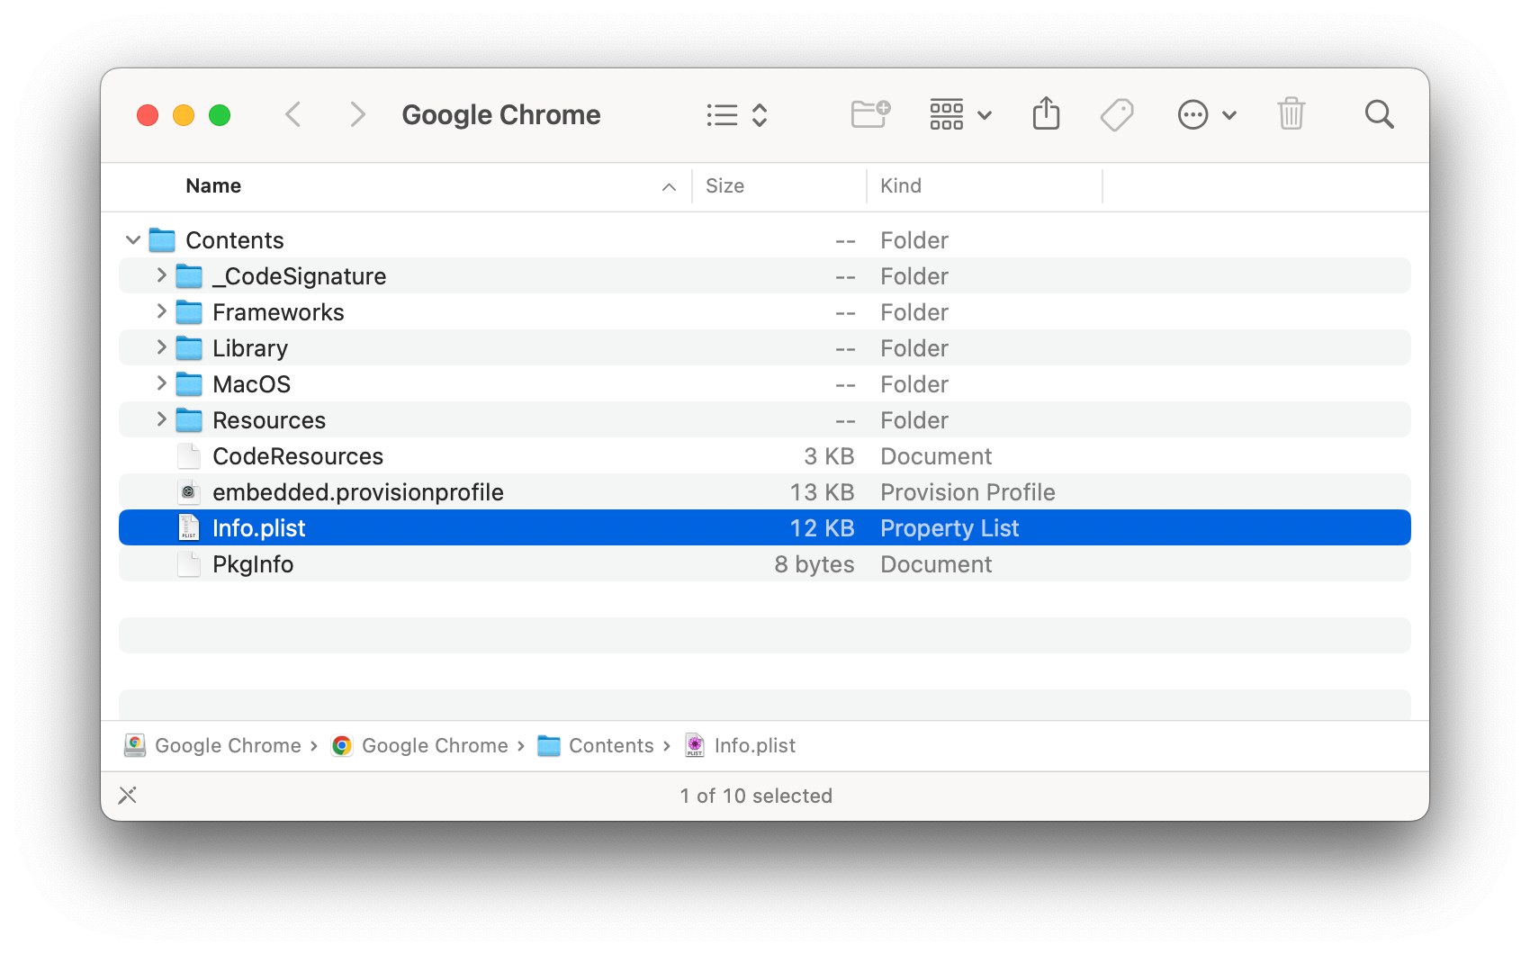1530x954 pixels.
Task: Expand the Frameworks folder
Action: point(161,311)
